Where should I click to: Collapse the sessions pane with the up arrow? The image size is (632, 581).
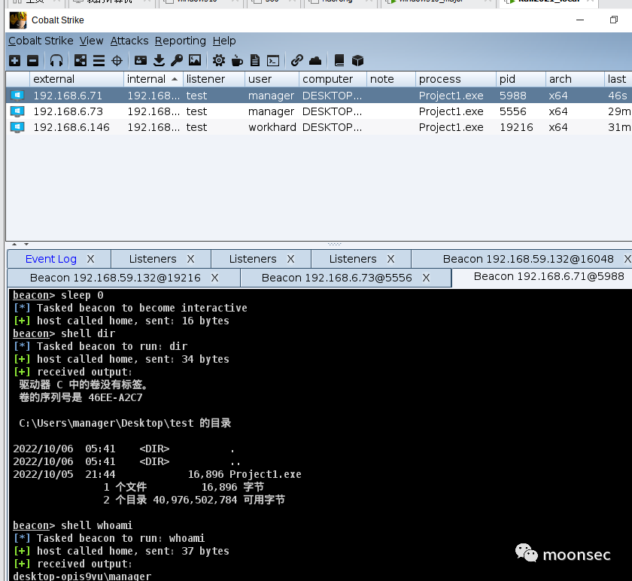coord(14,244)
